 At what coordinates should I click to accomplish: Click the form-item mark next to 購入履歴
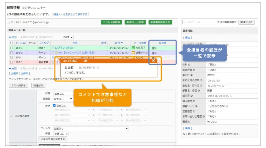tap(194, 101)
